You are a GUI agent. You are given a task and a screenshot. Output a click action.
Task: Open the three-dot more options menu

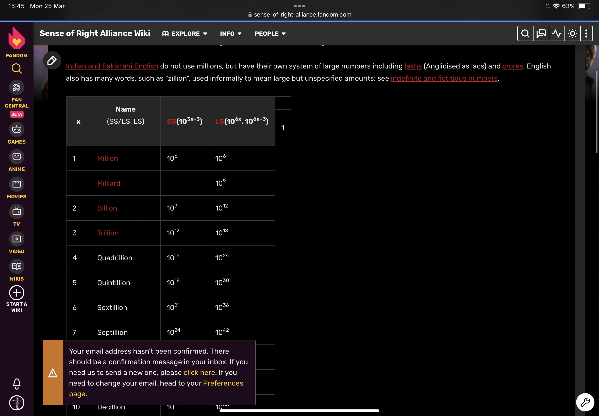tap(586, 34)
